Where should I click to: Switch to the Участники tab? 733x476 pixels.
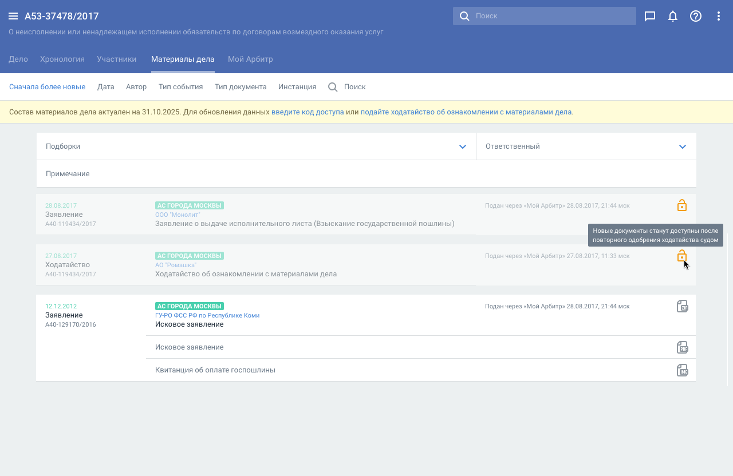click(x=117, y=59)
